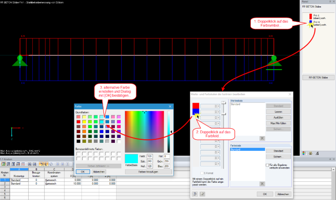
Task: Enable the E-Format checkbox
Action: (x=202, y=173)
